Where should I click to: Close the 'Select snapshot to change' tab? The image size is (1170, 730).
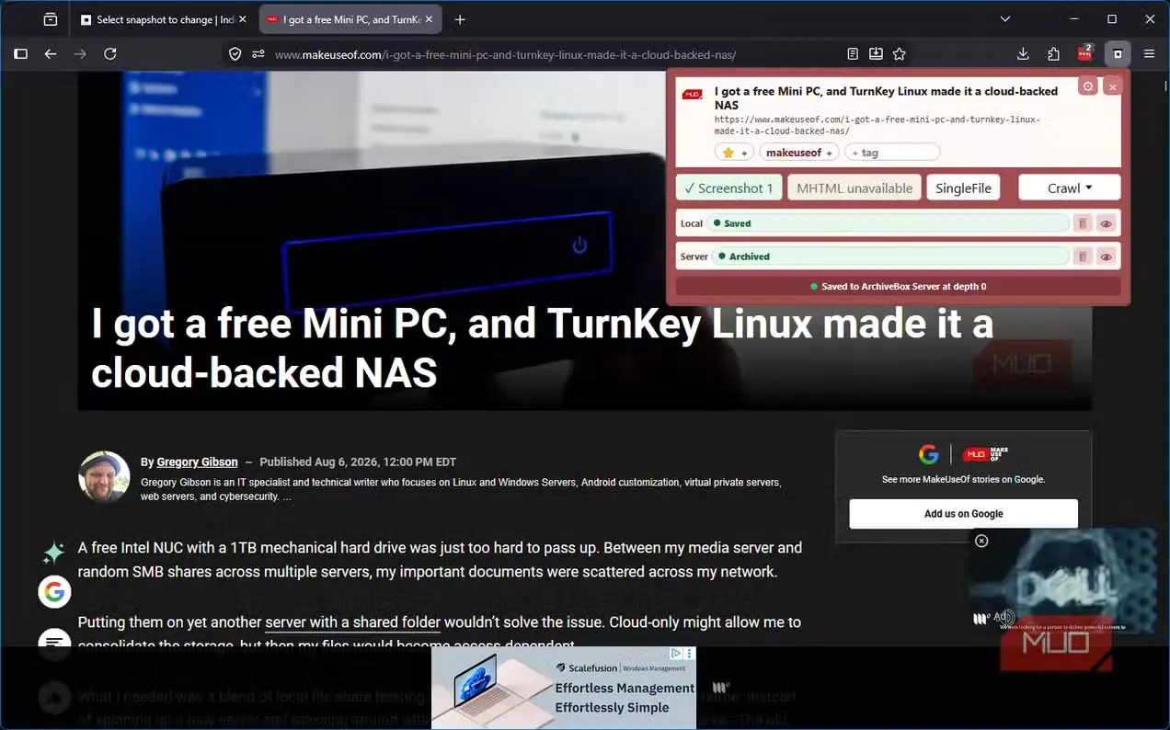[243, 19]
